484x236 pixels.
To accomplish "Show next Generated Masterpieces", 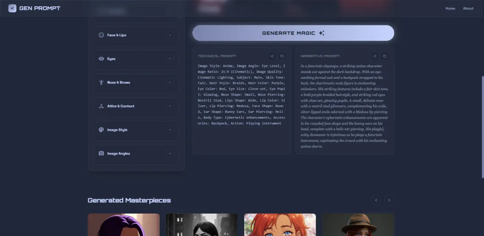I will coord(389,200).
